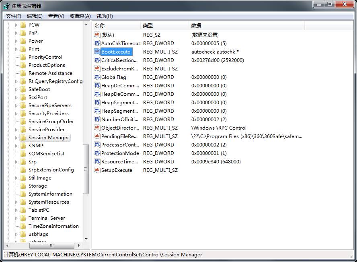Click the GlobalFlag binary value icon
This screenshot has height=262, width=357.
[97, 77]
